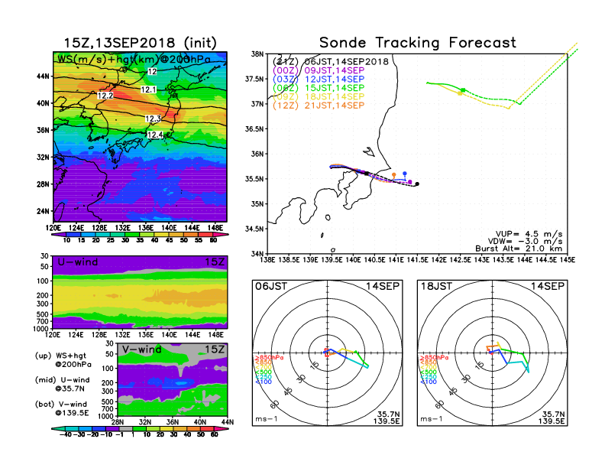Click the '(mid) U-wind @35.7N' caption
This screenshot has width=605, height=468.
[62, 384]
